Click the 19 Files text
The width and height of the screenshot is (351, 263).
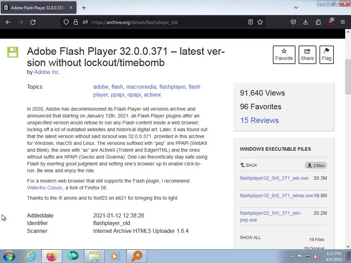tap(316, 239)
